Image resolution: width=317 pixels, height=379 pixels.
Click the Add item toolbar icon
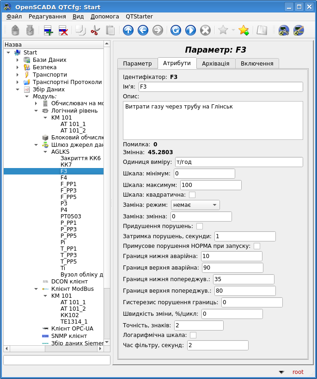click(x=49, y=30)
